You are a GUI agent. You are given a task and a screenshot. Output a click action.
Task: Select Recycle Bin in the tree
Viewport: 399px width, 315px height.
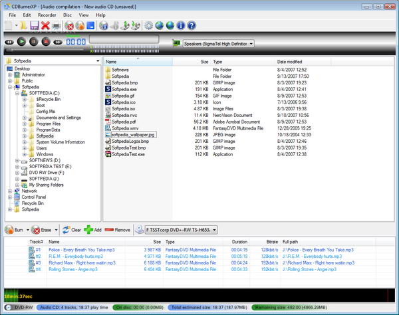point(33,203)
